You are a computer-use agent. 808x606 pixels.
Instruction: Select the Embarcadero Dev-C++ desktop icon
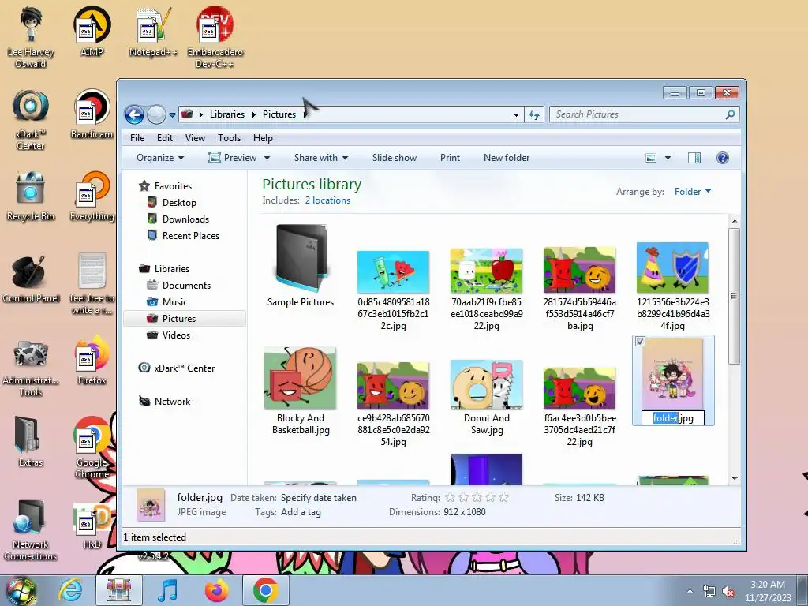(x=215, y=37)
